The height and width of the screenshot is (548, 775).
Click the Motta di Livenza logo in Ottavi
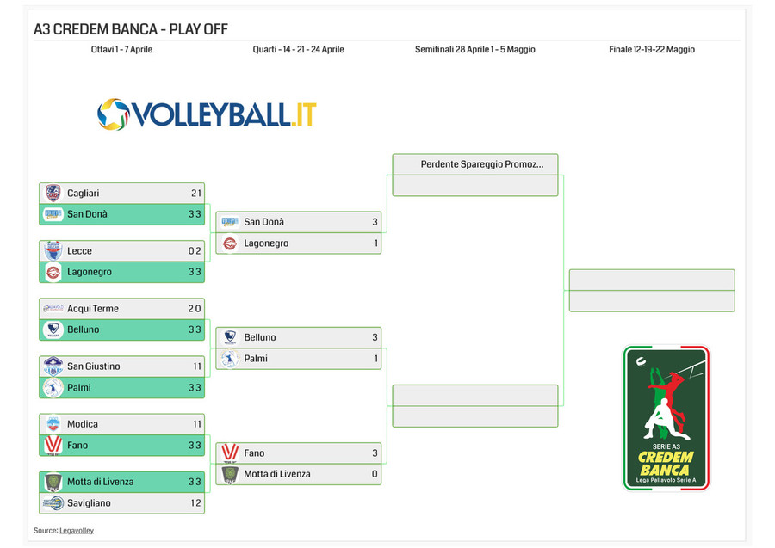53,482
